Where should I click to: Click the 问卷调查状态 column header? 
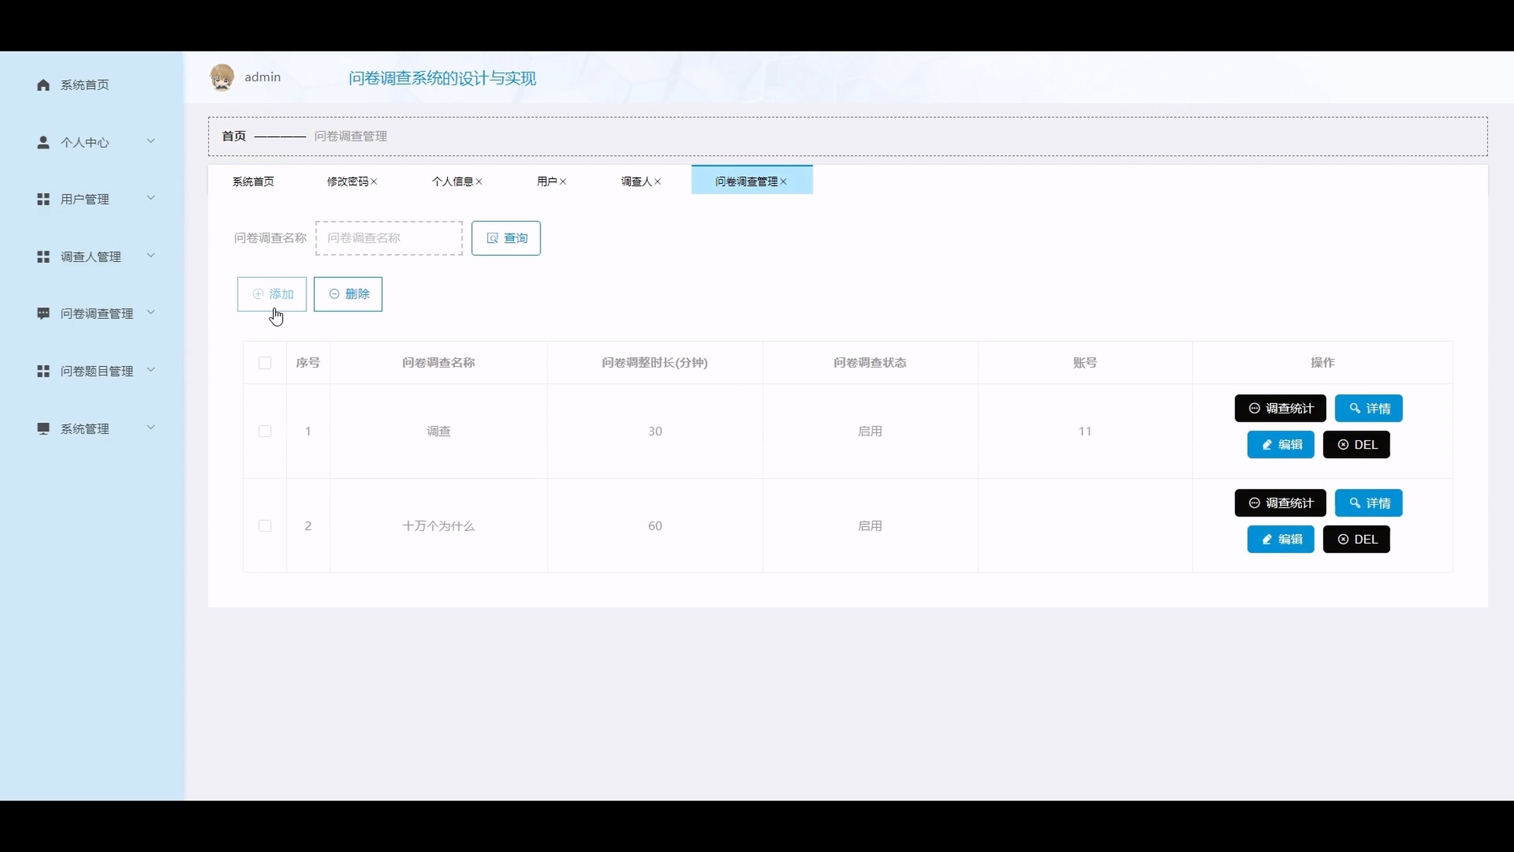pos(870,363)
